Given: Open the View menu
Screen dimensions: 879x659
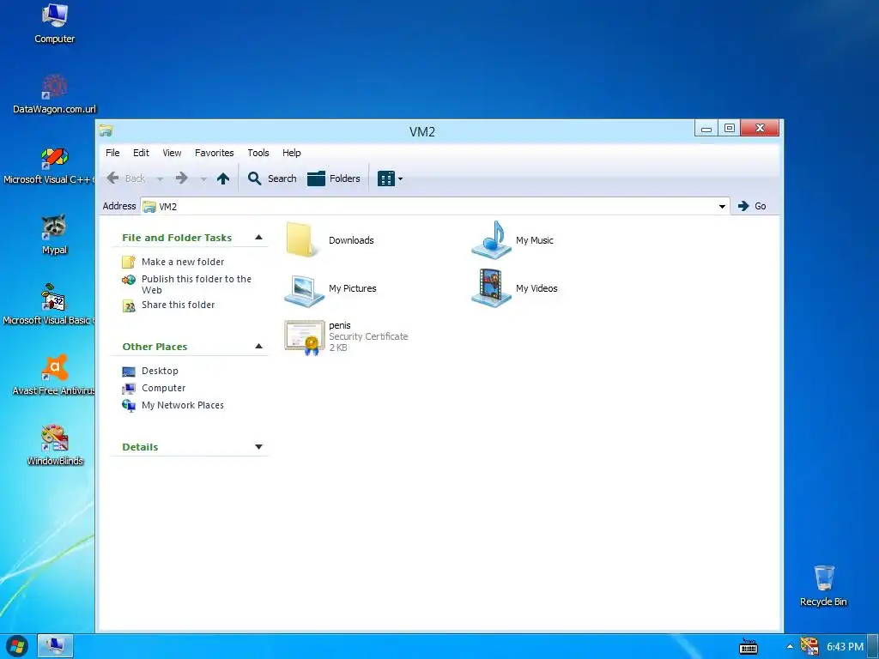Looking at the screenshot, I should [172, 153].
